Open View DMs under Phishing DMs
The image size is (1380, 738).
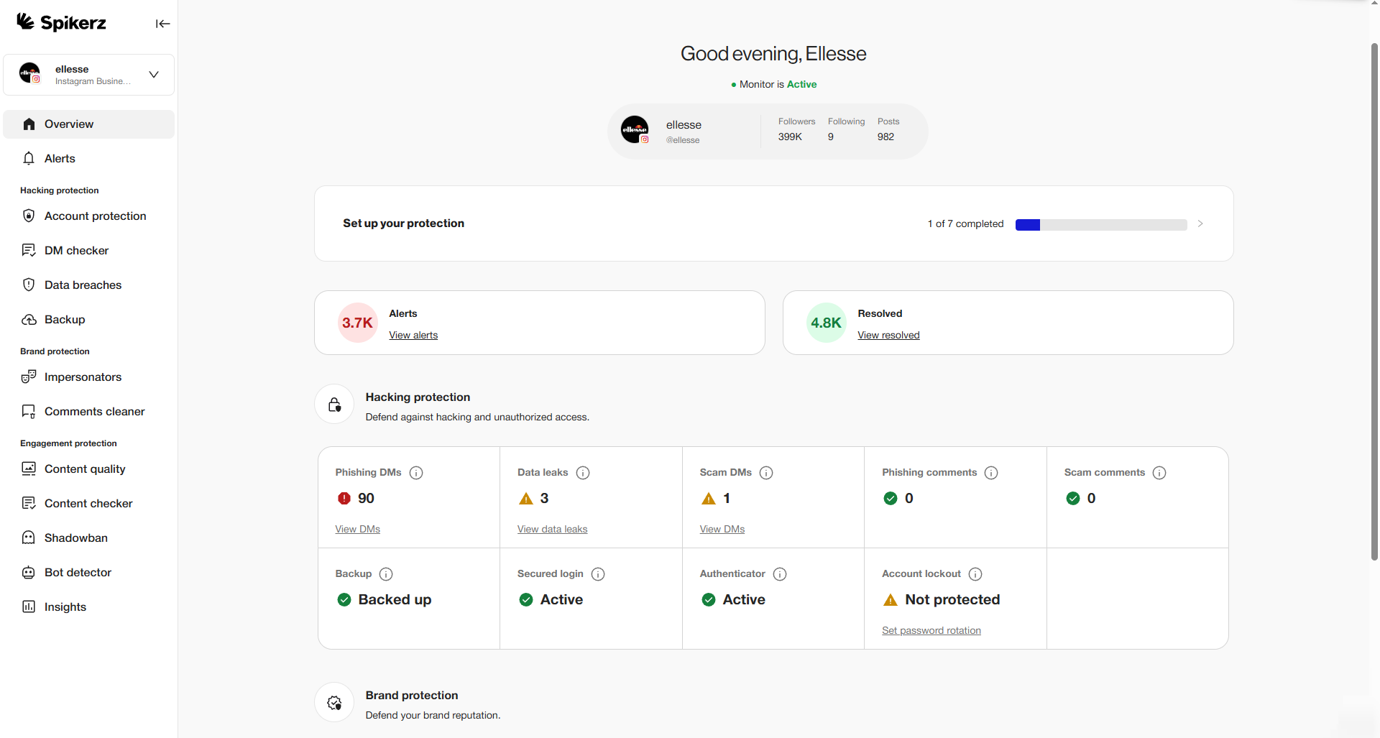pos(357,530)
